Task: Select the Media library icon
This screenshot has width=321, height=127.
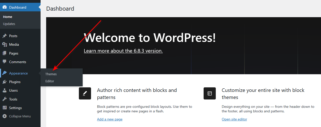Action: (x=5, y=45)
